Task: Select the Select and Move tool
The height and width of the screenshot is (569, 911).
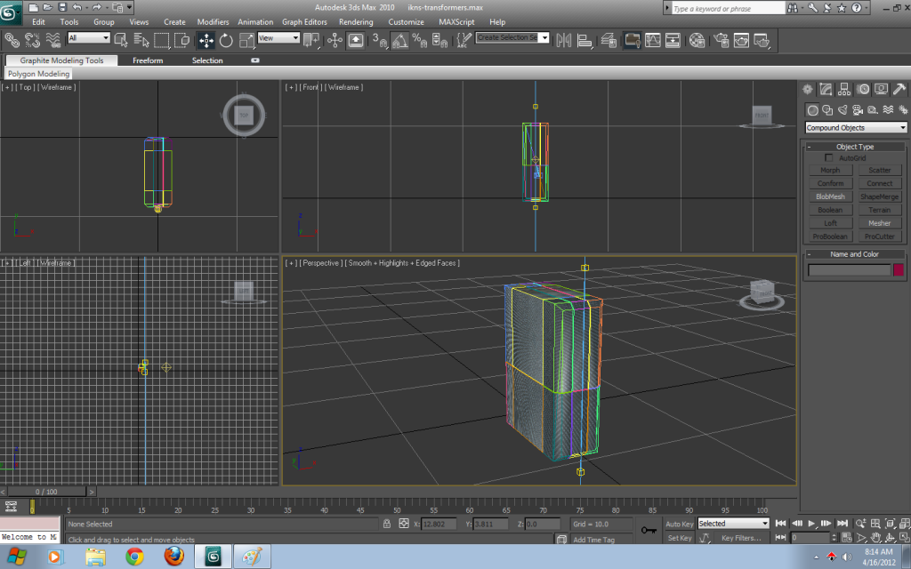Action: coord(206,40)
